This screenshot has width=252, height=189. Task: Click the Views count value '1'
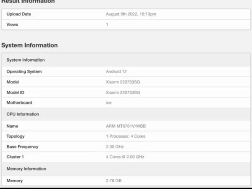click(107, 24)
